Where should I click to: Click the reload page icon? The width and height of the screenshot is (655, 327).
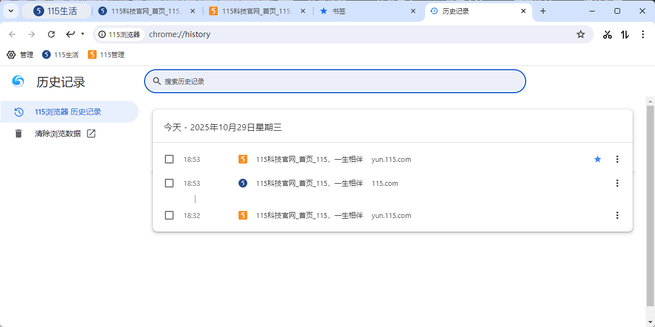(51, 34)
